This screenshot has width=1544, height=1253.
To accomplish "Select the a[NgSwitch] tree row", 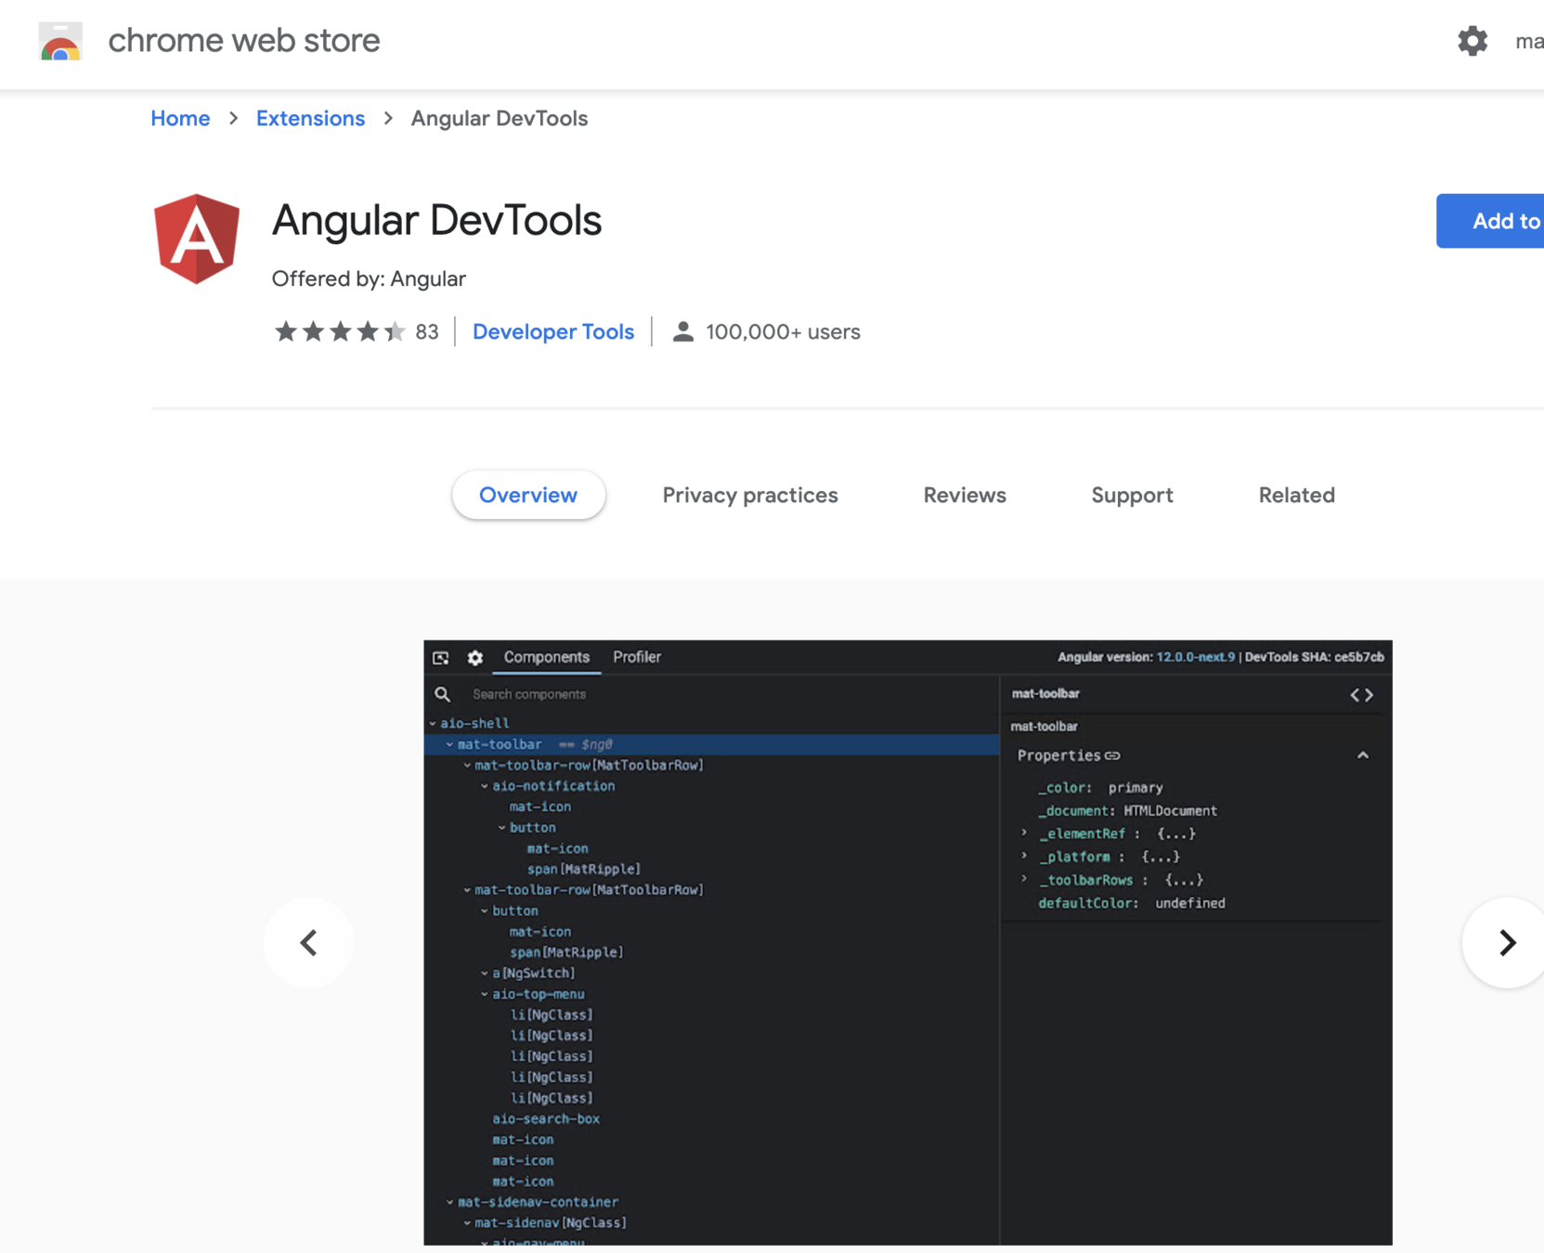I will (534, 973).
